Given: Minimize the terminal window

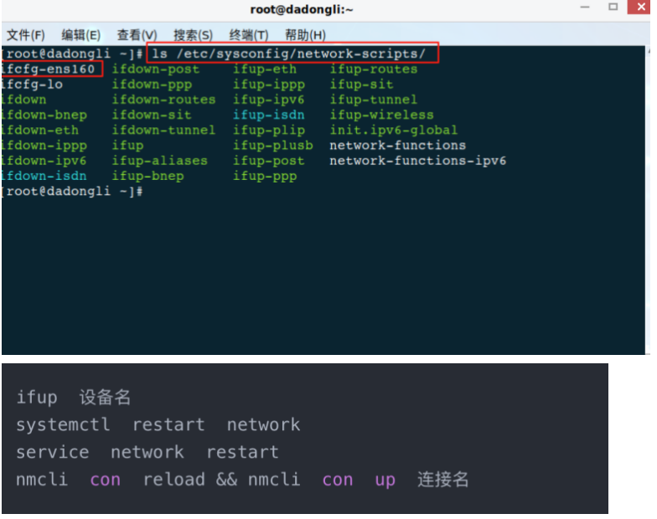Looking at the screenshot, I should [x=585, y=7].
